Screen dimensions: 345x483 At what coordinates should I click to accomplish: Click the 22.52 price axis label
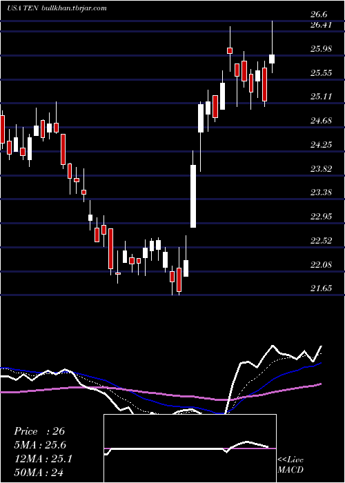point(322,240)
